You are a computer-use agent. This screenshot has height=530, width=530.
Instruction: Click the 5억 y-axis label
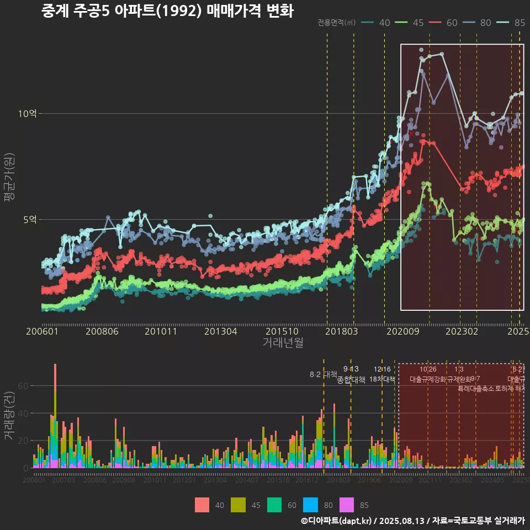pos(30,220)
